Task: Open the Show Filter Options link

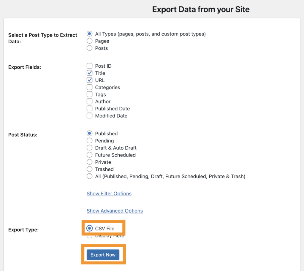Action: tap(109, 193)
